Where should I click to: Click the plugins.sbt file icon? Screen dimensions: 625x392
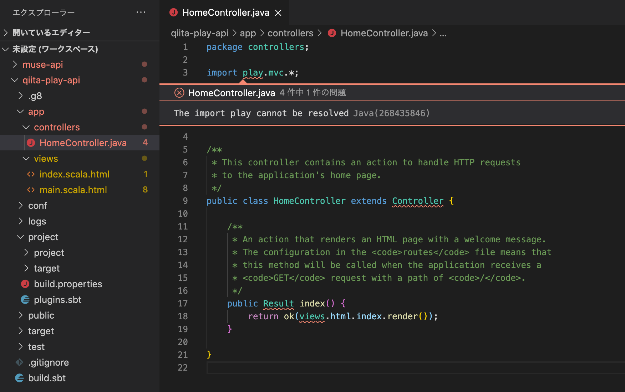[25, 300]
